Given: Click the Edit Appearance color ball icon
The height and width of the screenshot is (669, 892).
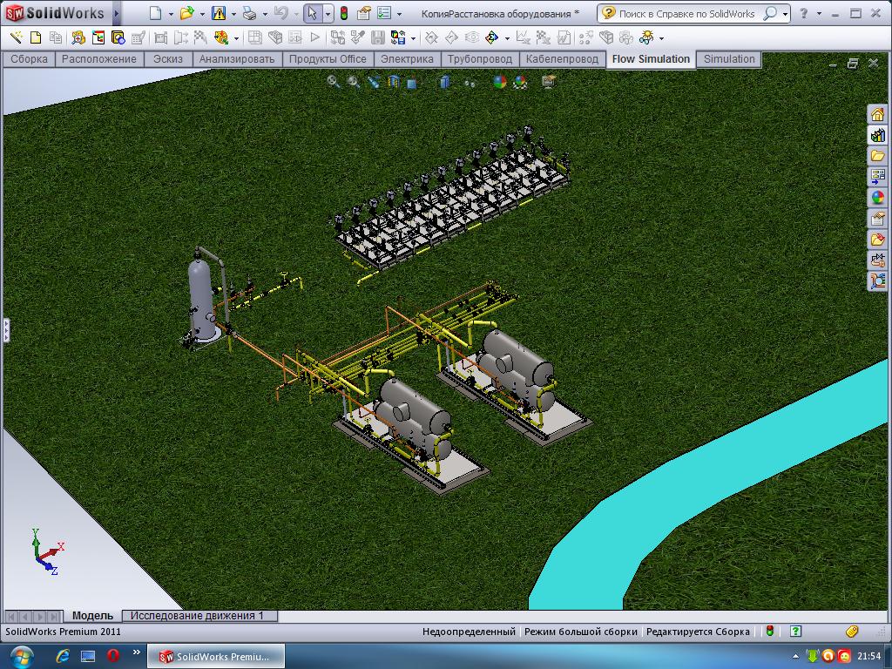Looking at the screenshot, I should tap(499, 82).
